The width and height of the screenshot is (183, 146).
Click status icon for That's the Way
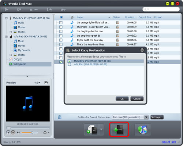pyautogui.click(x=117, y=44)
